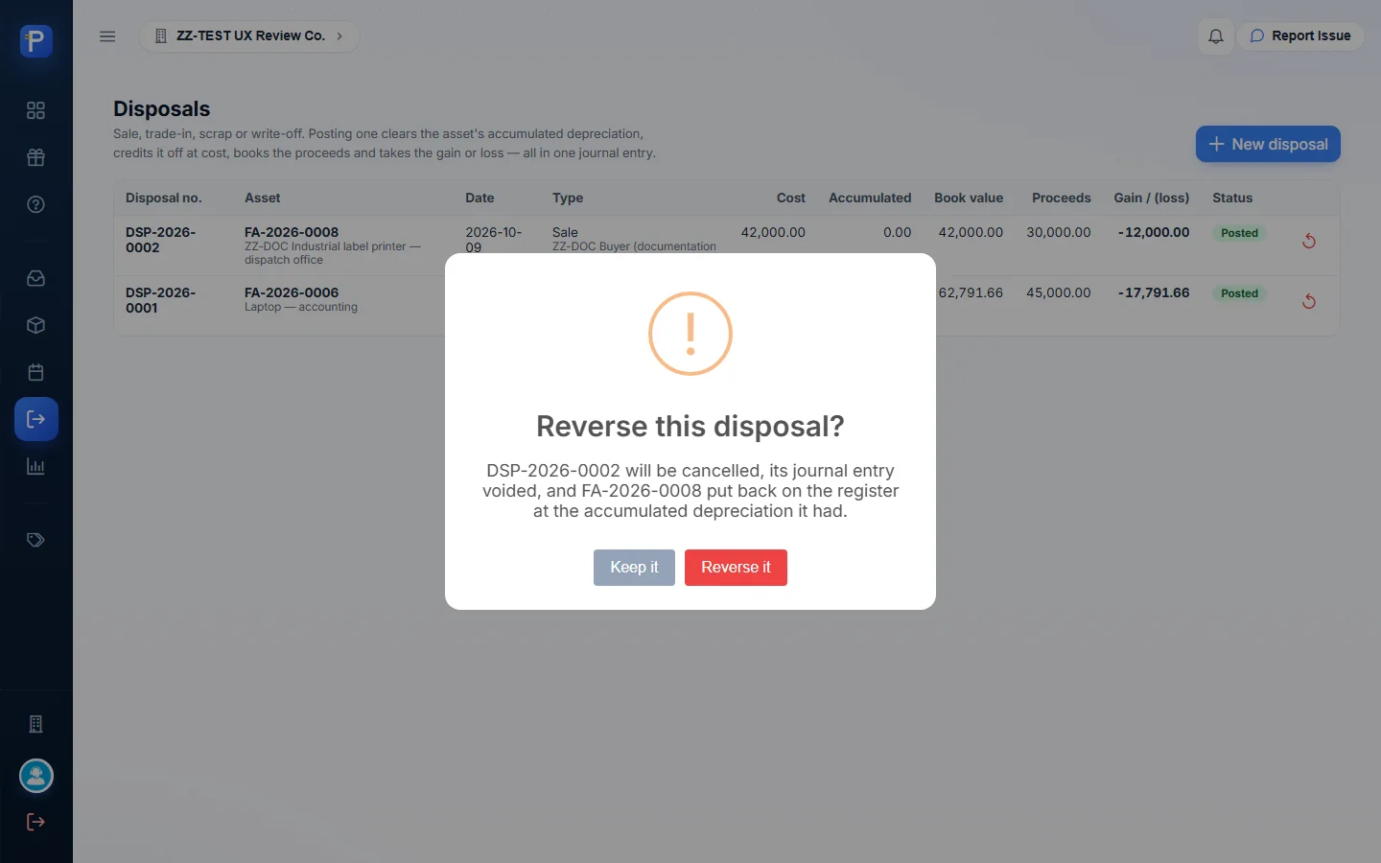The image size is (1381, 863).
Task: Click the blue P app logo
Action: (35, 41)
